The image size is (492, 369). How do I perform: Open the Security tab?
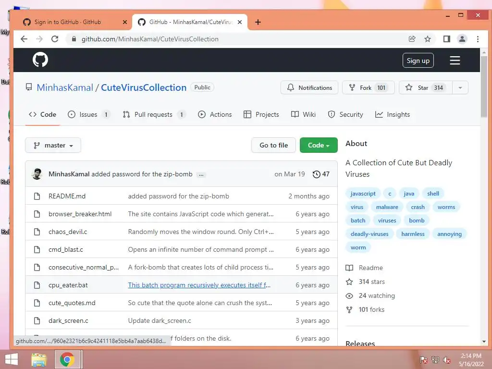(x=345, y=114)
